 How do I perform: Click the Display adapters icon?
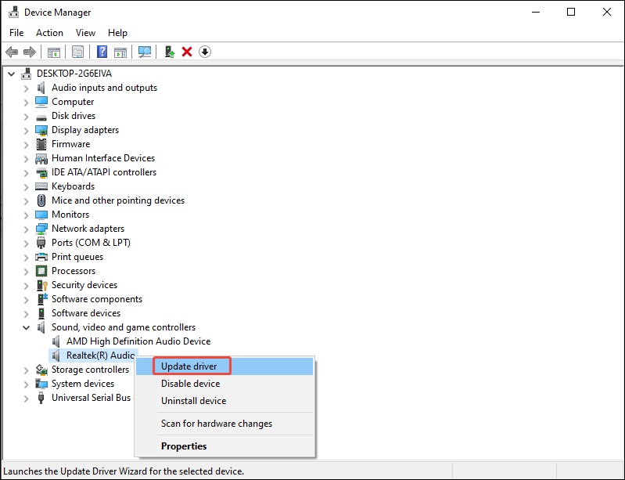coord(41,130)
